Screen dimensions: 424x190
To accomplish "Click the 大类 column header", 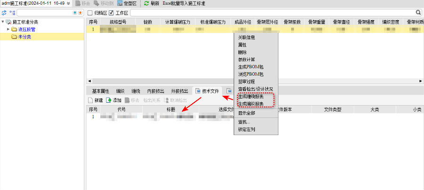I will (x=375, y=109).
